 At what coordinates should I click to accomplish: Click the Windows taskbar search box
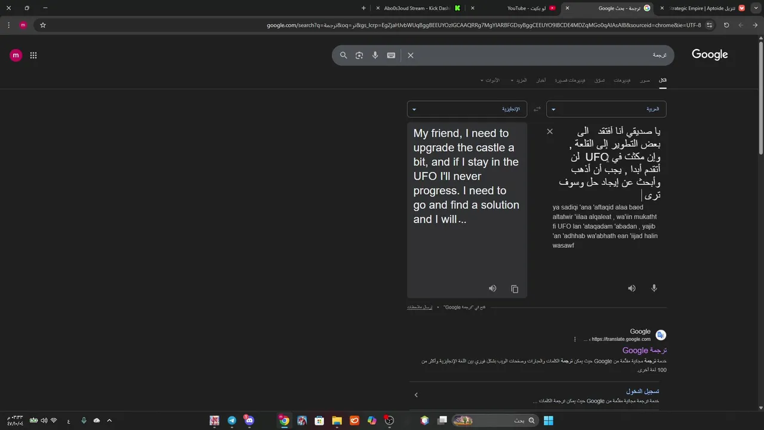tap(495, 420)
